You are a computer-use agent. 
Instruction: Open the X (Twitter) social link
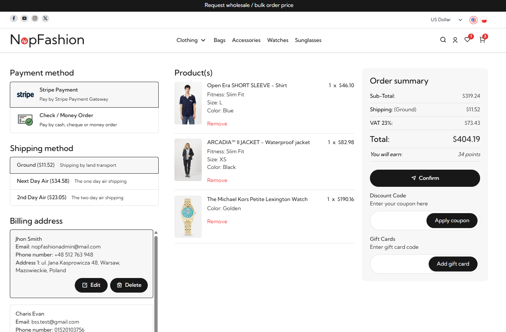point(46,18)
